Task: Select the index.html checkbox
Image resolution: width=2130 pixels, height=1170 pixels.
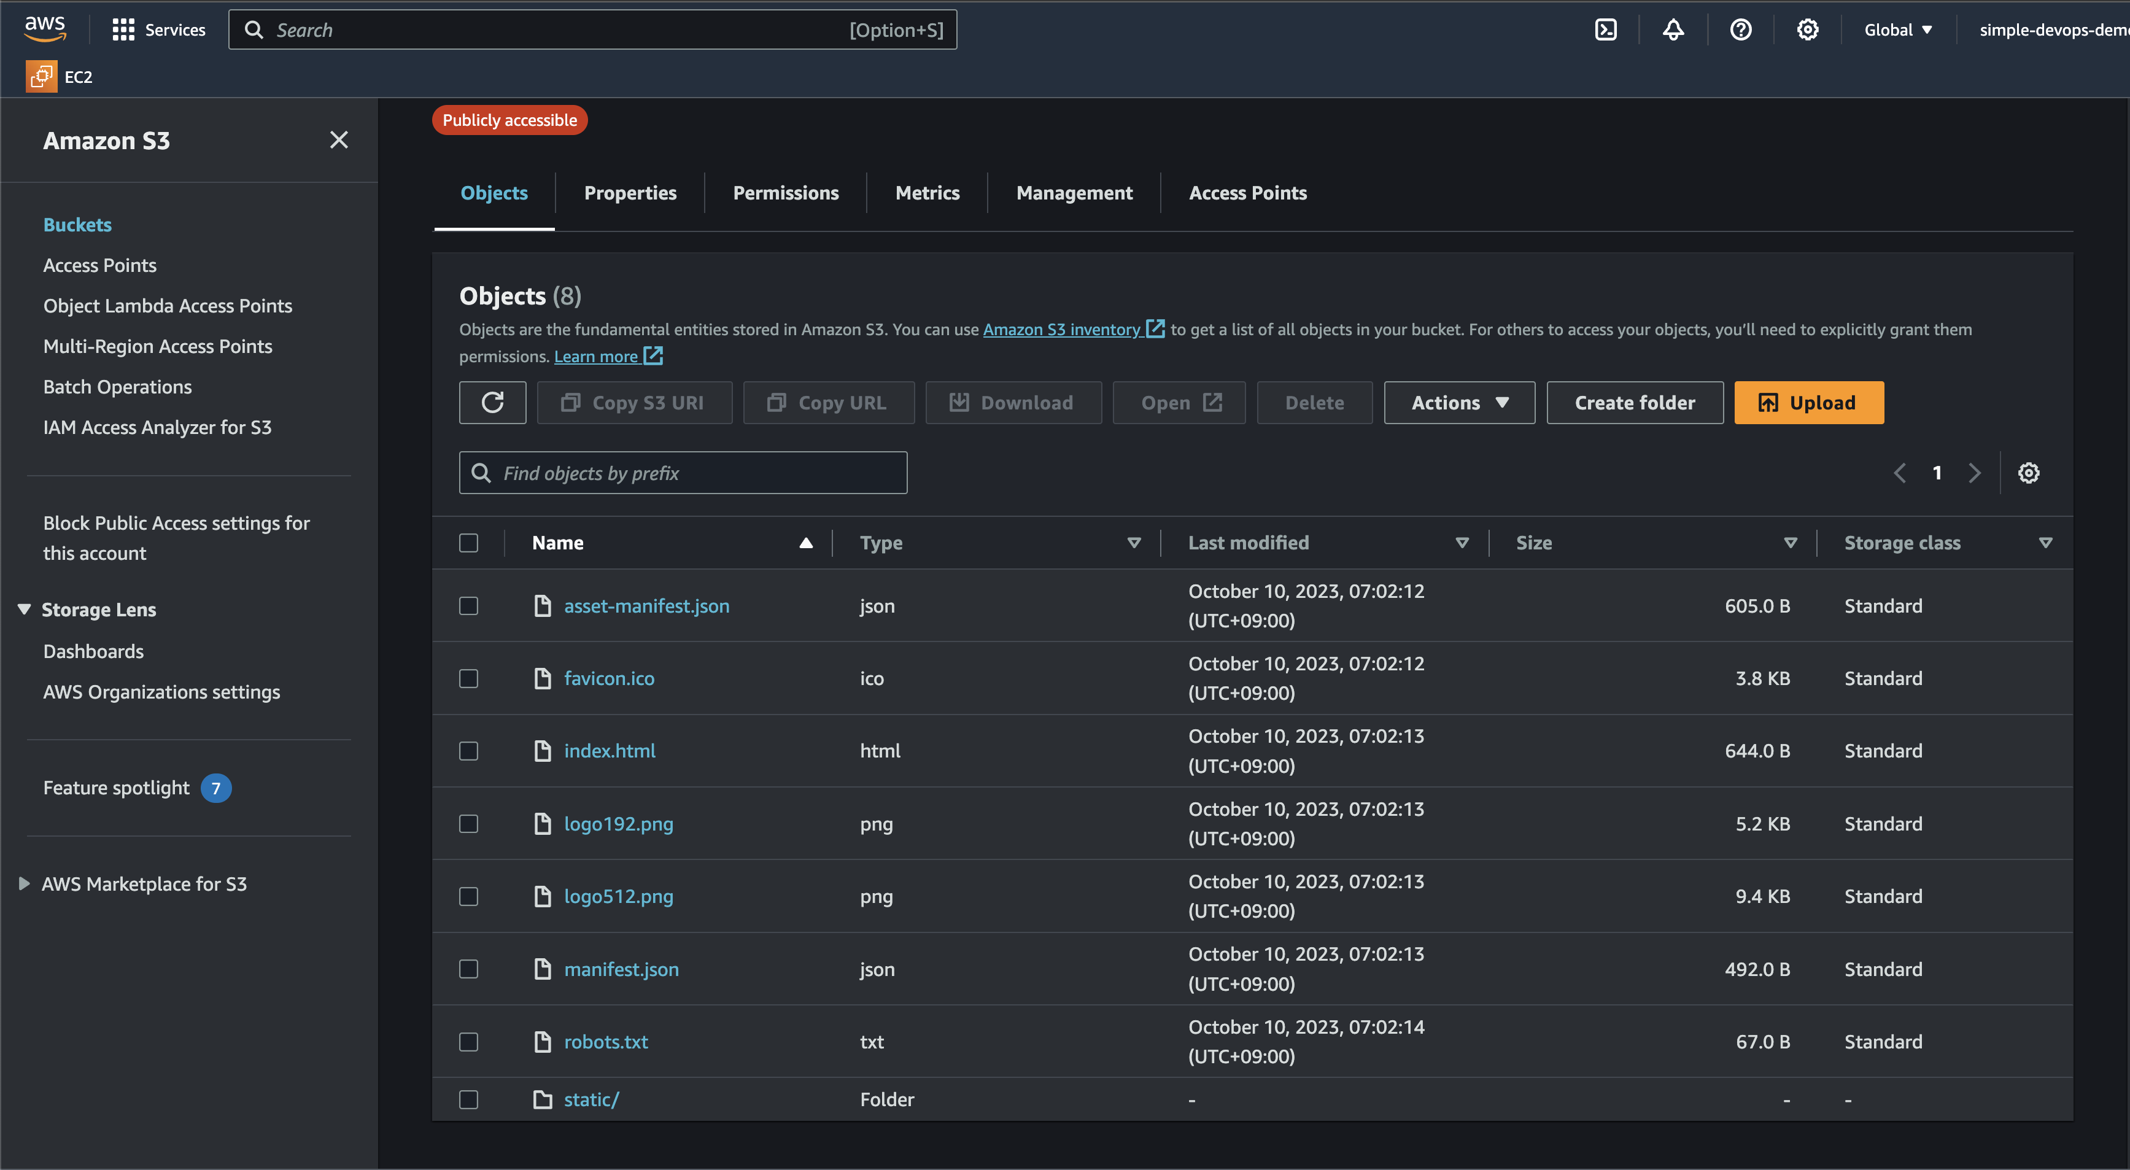Action: tap(469, 751)
